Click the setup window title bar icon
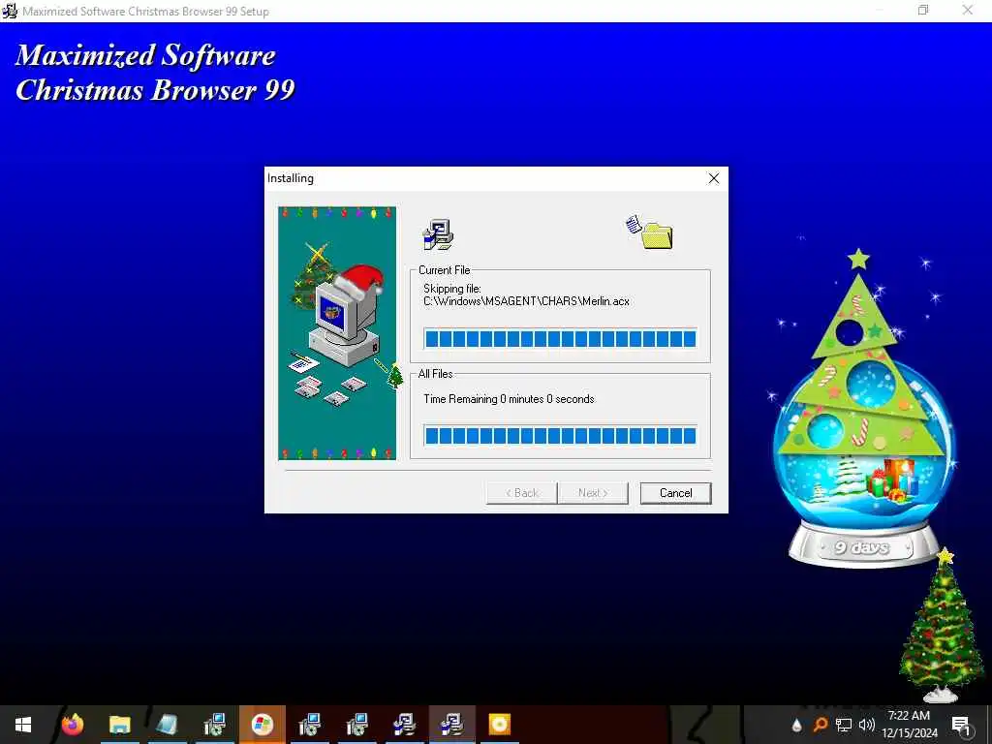This screenshot has height=744, width=992. [x=10, y=11]
